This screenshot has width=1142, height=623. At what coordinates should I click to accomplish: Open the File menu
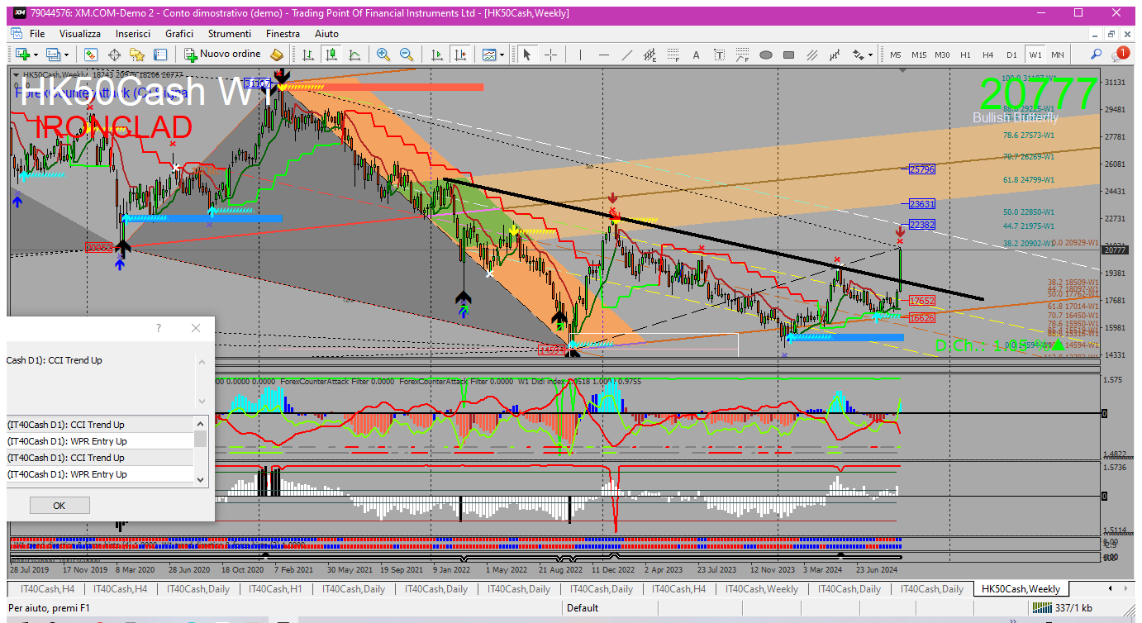[37, 34]
